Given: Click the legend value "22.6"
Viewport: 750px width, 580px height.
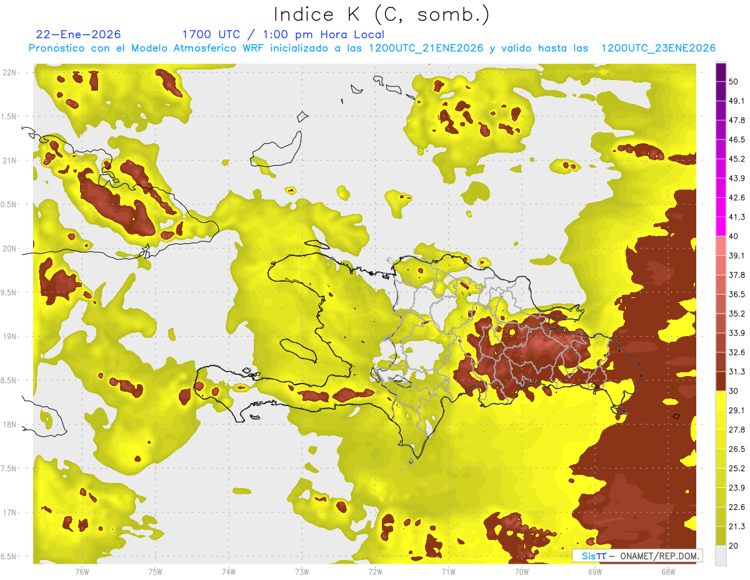Looking at the screenshot, I should click(737, 507).
